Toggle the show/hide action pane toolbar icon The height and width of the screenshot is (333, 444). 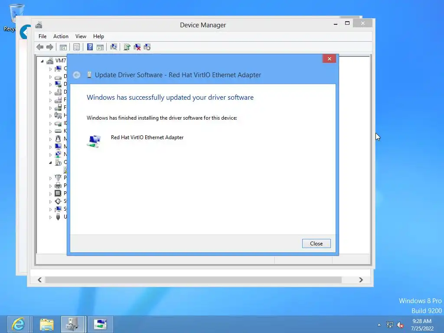tap(100, 47)
